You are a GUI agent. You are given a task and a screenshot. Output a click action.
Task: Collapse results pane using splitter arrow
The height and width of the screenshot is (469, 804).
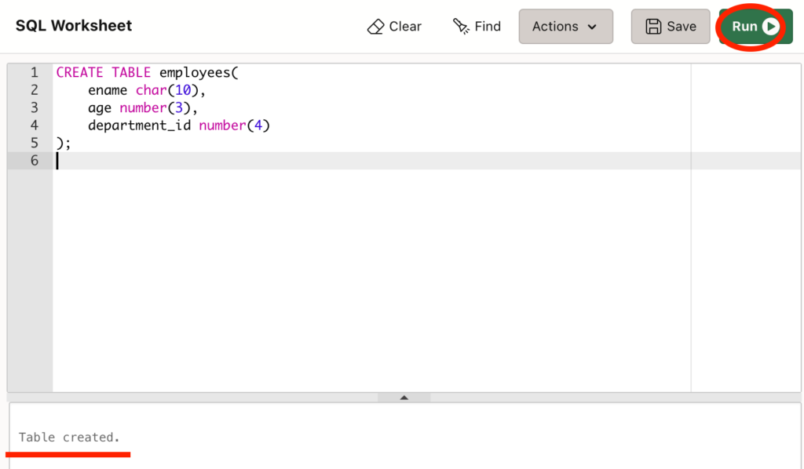pyautogui.click(x=404, y=398)
